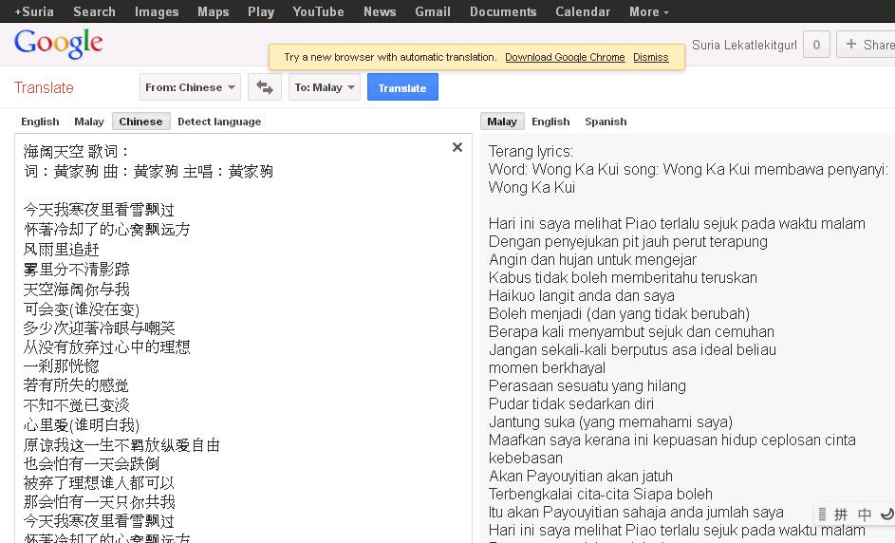Select English as source language
The height and width of the screenshot is (543, 895).
pos(40,122)
